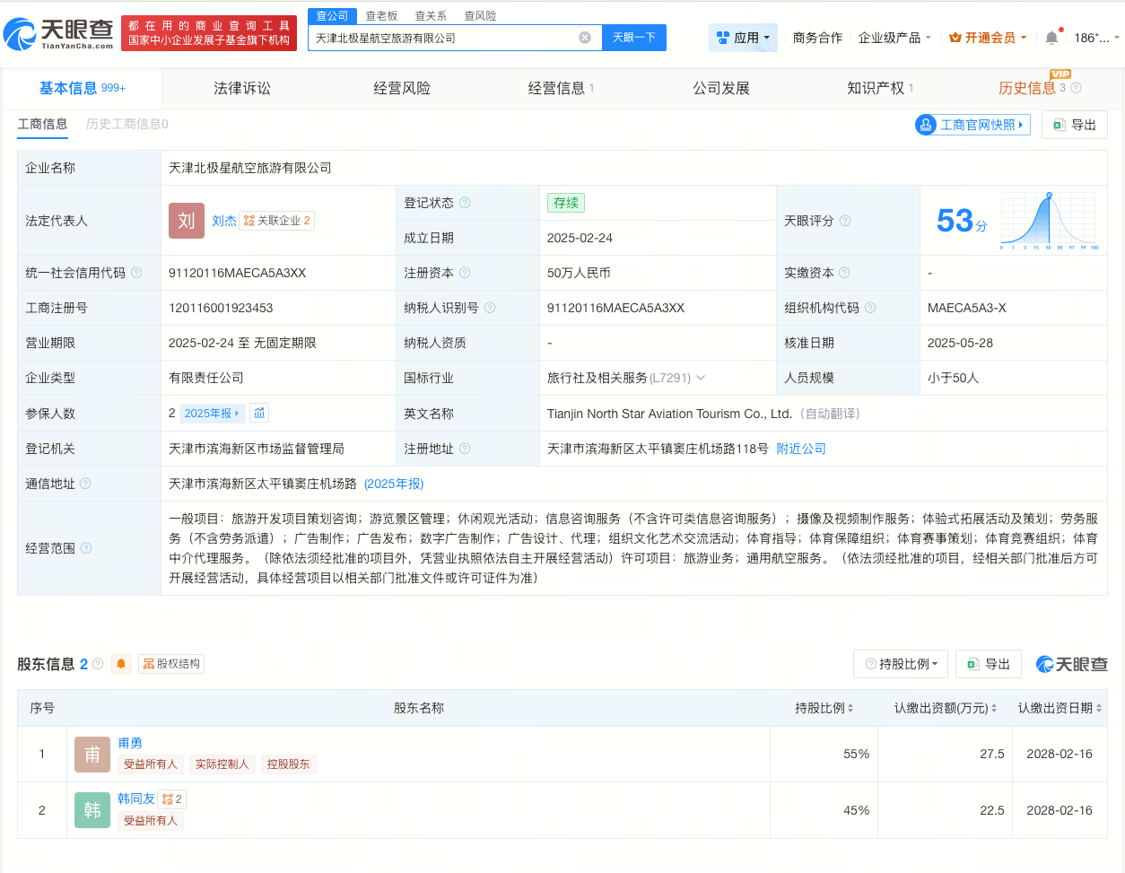Viewport: 1125px width, 873px height.
Task: Click help icon next to 登记状态
Action: pyautogui.click(x=465, y=203)
